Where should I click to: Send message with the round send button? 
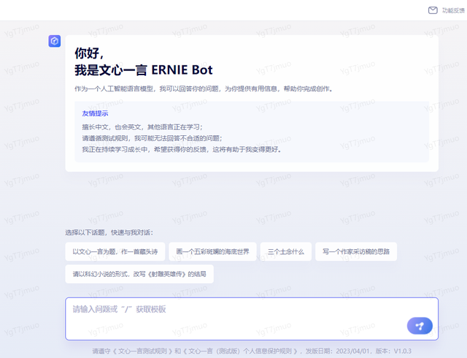420,325
